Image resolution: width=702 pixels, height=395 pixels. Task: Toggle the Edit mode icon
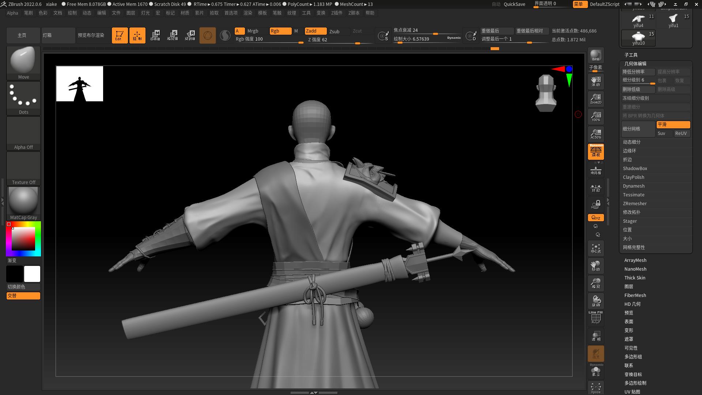tap(120, 35)
